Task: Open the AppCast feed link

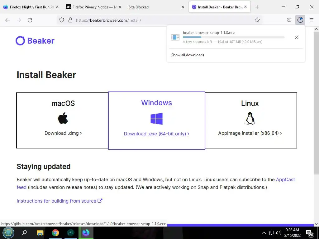Action: [285, 180]
